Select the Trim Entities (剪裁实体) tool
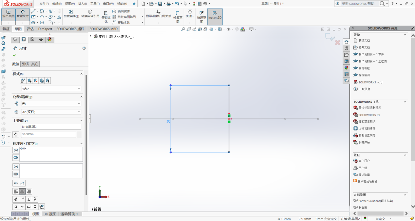Screen dimensions: 415x221 pos(71,14)
